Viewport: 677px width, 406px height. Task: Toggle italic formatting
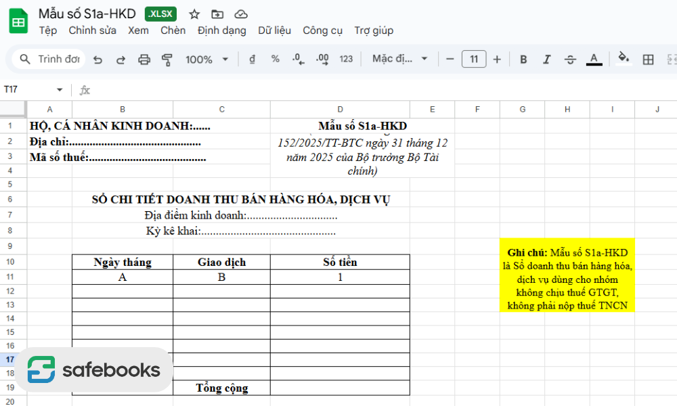pos(546,60)
